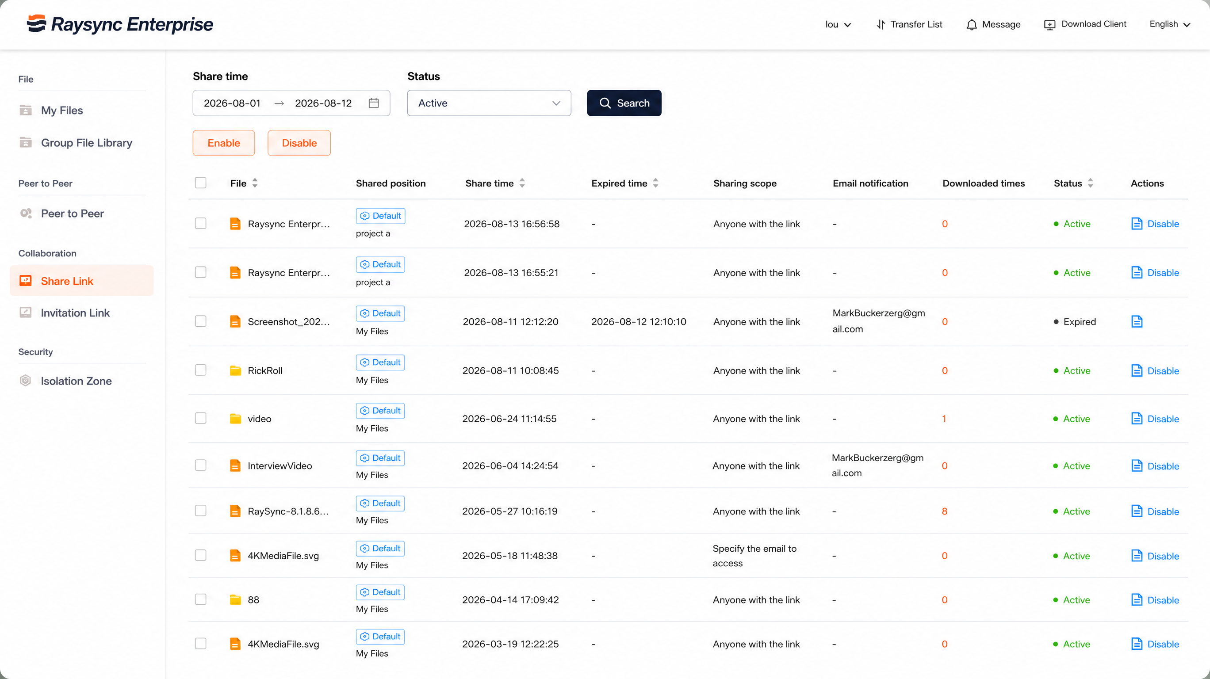
Task: Click the Raysync Enterprise logo
Action: (x=120, y=24)
